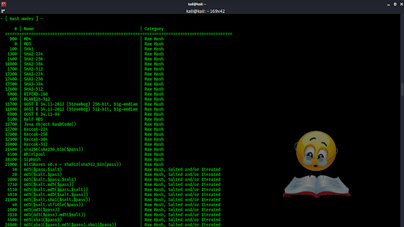
Task: Click the 'Name' column header
Action: [28, 29]
